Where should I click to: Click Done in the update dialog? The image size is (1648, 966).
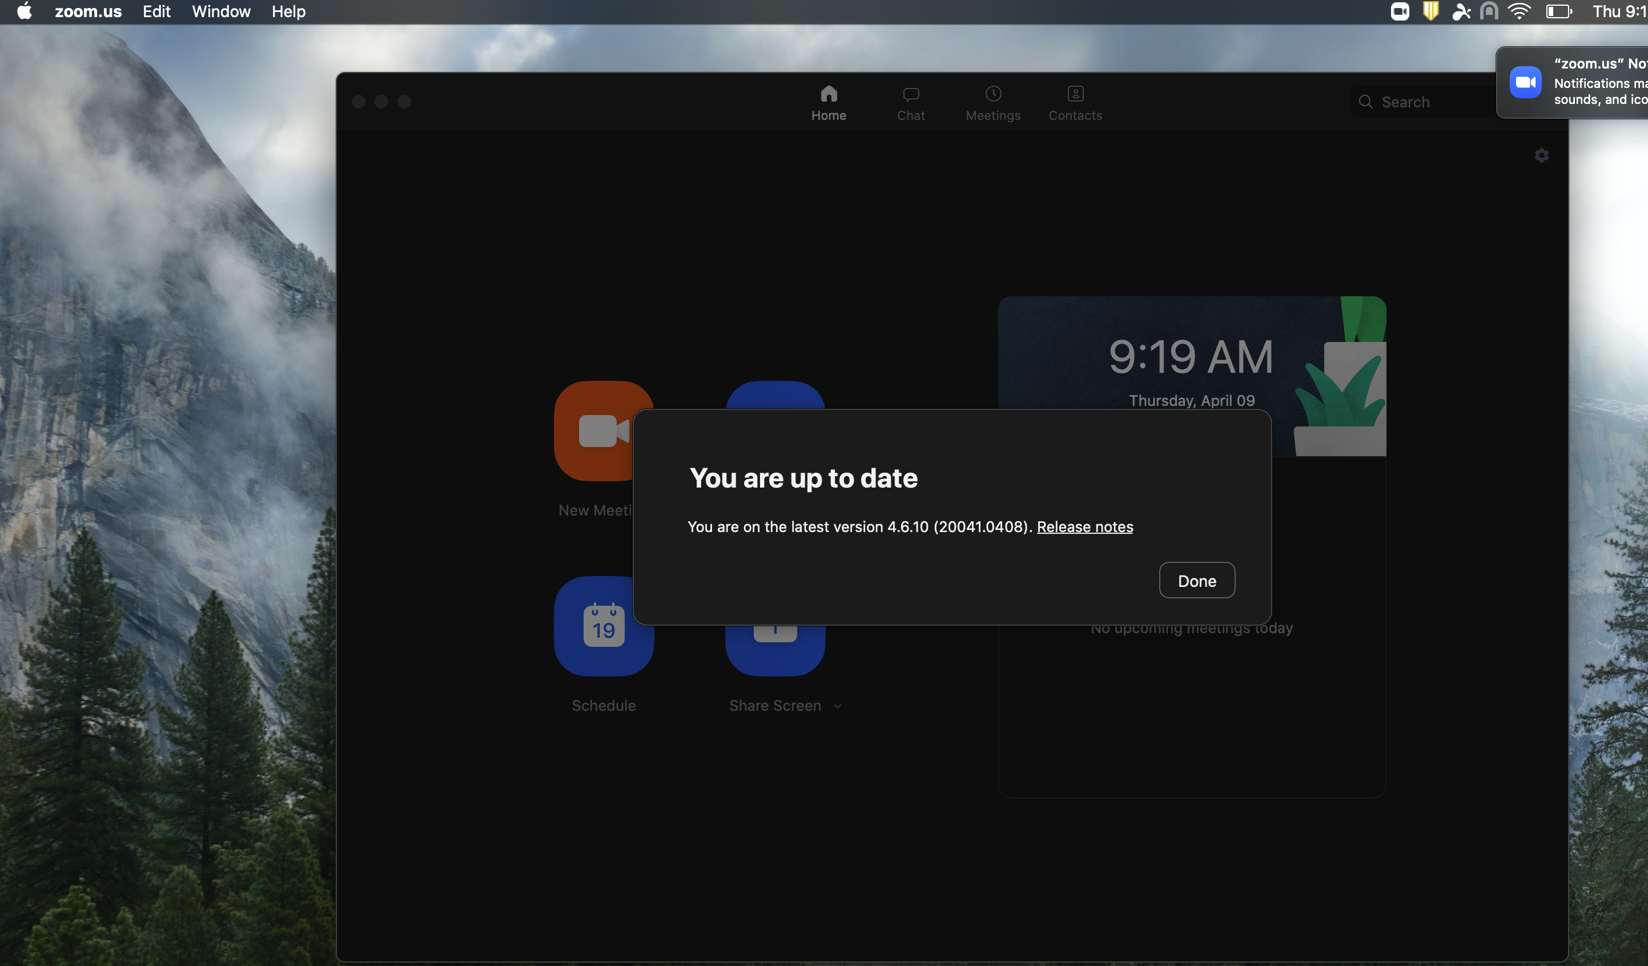(x=1197, y=580)
